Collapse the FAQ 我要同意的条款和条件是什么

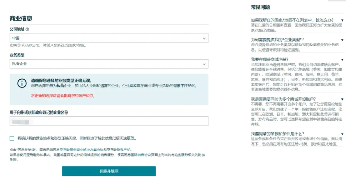click(342, 134)
